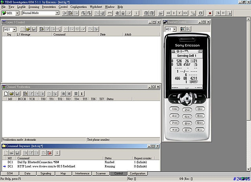Switch to the GSM worksheet tab
251x182 pixels.
click(10, 173)
